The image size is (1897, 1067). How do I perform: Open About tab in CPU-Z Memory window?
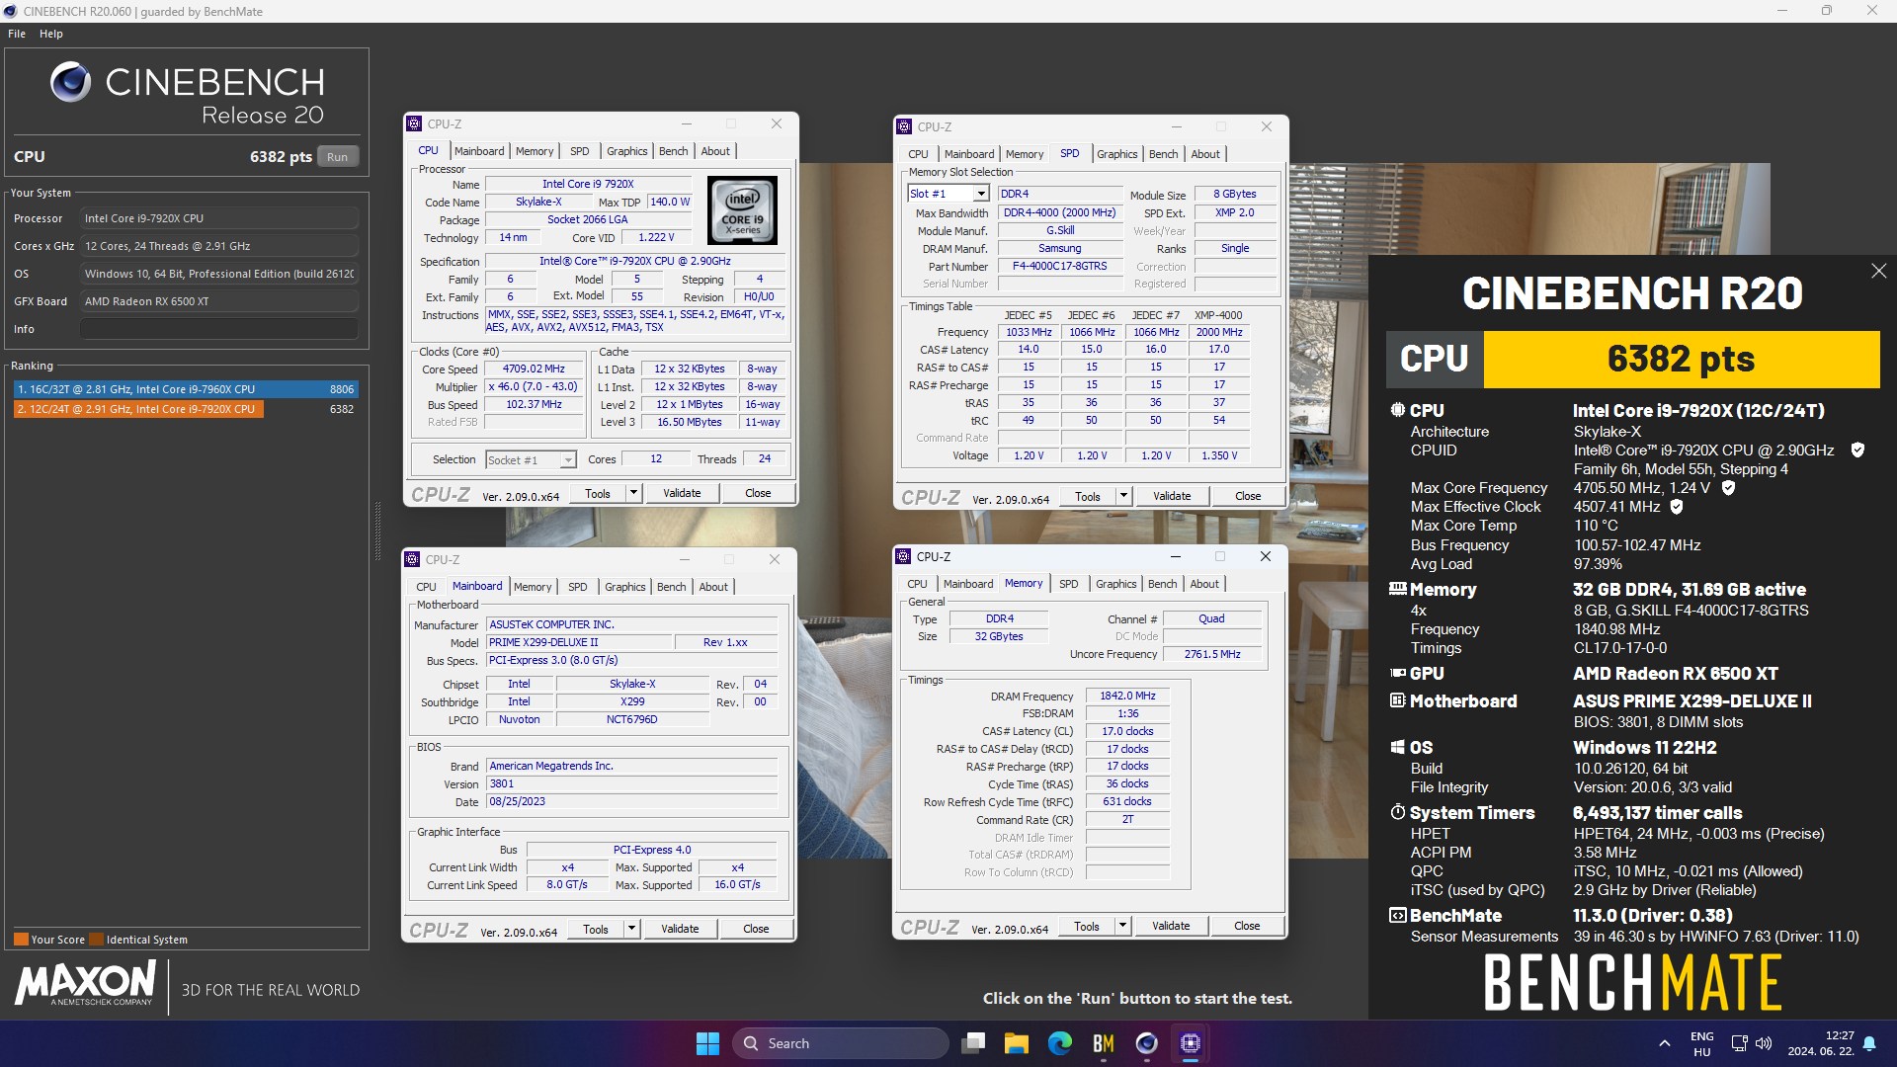click(1203, 584)
